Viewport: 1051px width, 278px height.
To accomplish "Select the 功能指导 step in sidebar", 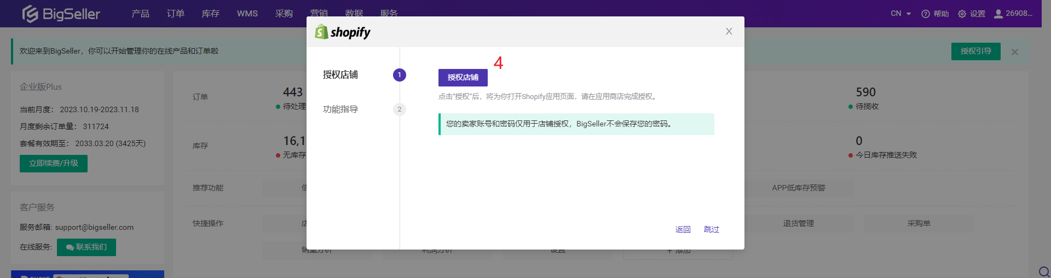I will (x=340, y=109).
